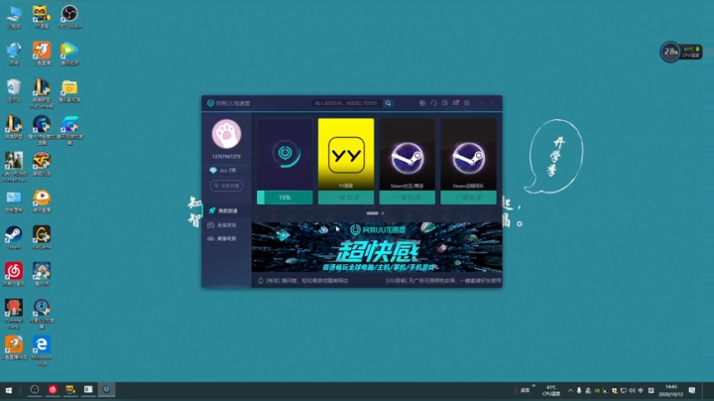Select the active first page indicator bar

pos(373,213)
